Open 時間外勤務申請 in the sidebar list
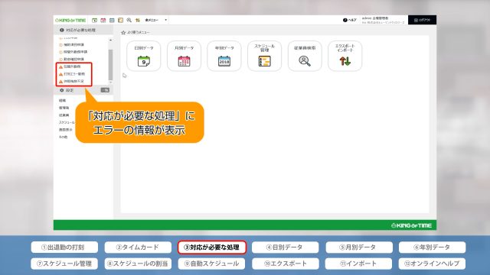 [x=73, y=52]
